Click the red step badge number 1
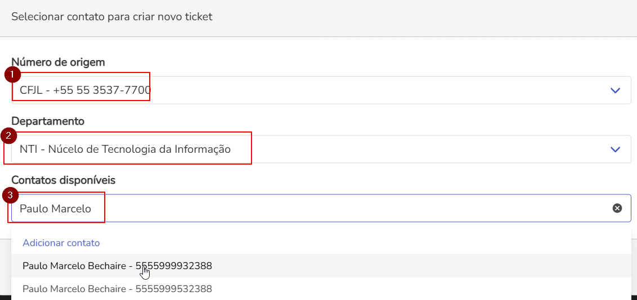This screenshot has height=300, width=637. (x=12, y=75)
